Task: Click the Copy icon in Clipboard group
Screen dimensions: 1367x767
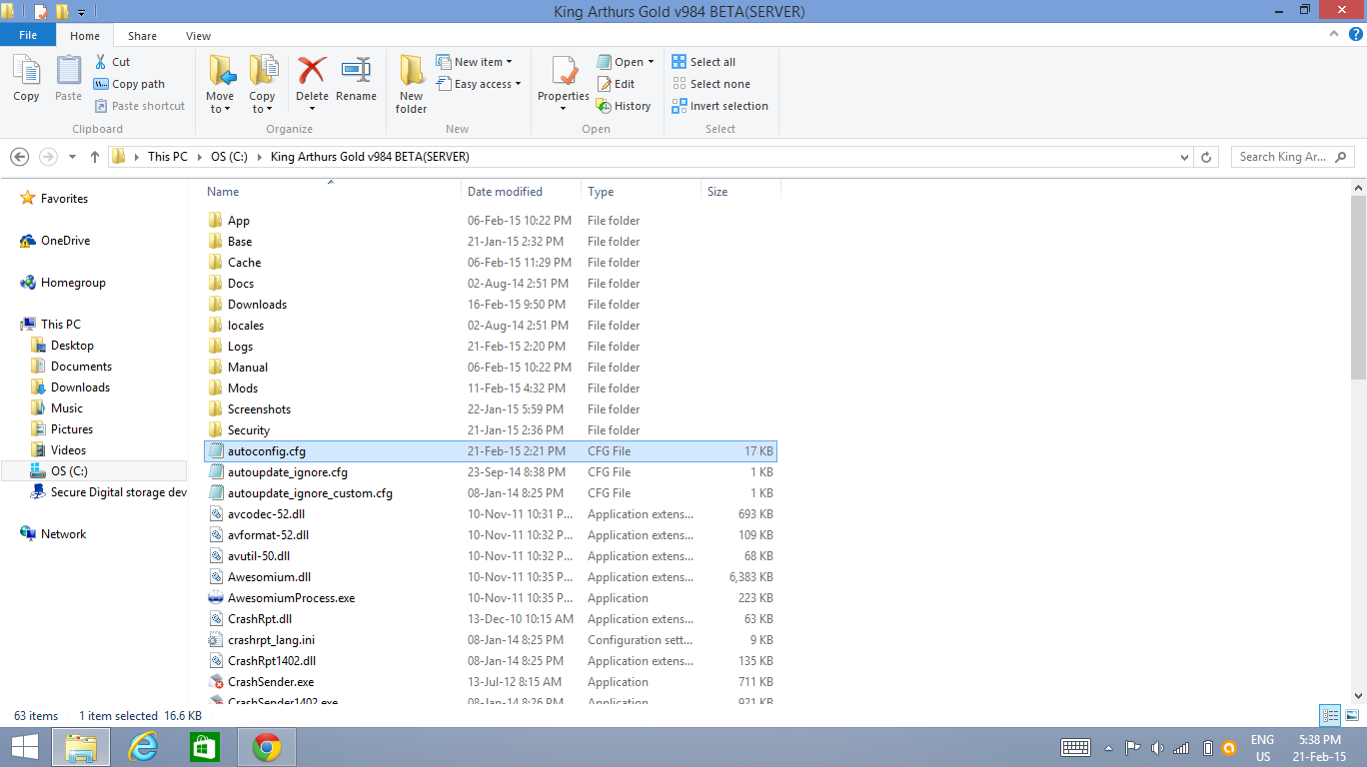Action: pos(26,79)
